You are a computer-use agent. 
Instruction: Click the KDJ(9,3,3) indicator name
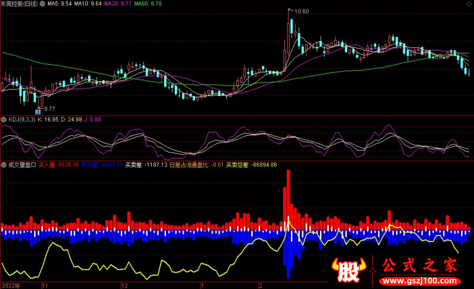tap(22, 120)
